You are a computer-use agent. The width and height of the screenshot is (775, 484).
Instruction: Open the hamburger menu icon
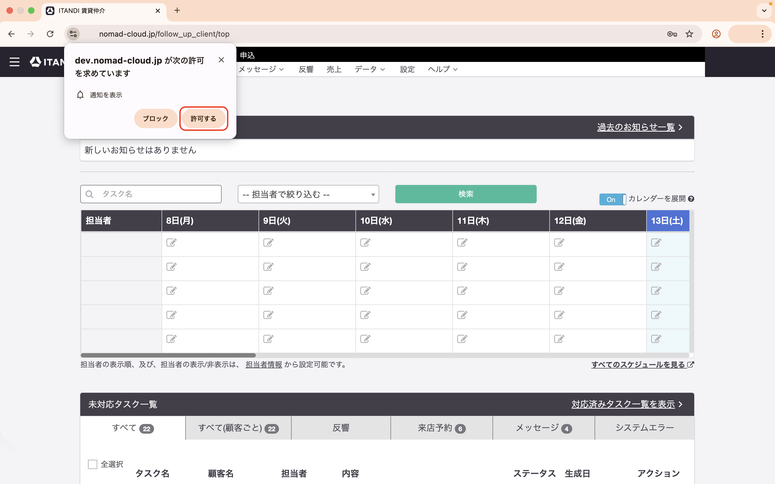coord(14,62)
